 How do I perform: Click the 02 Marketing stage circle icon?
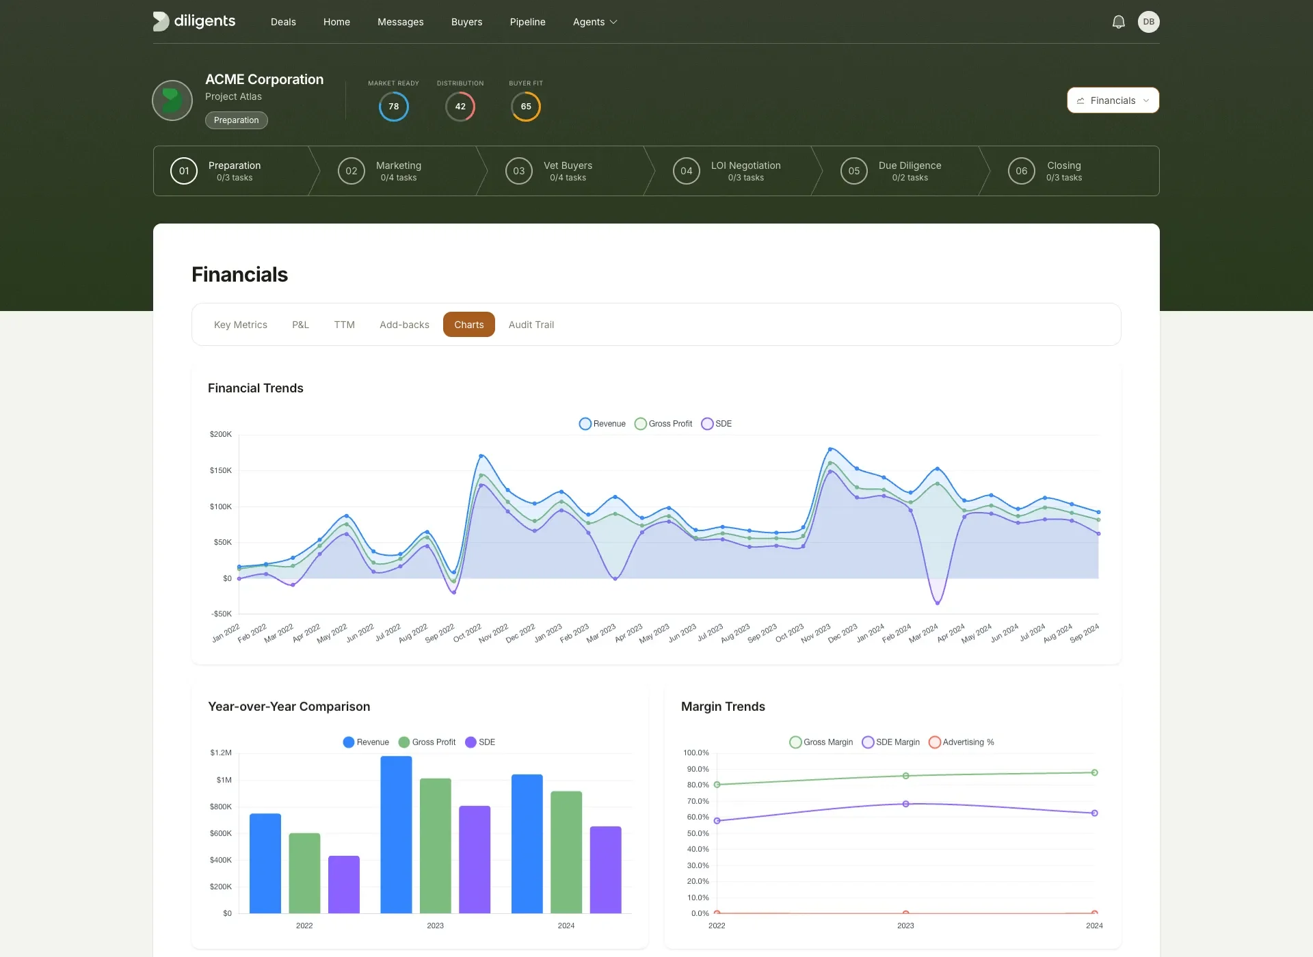[x=351, y=171]
